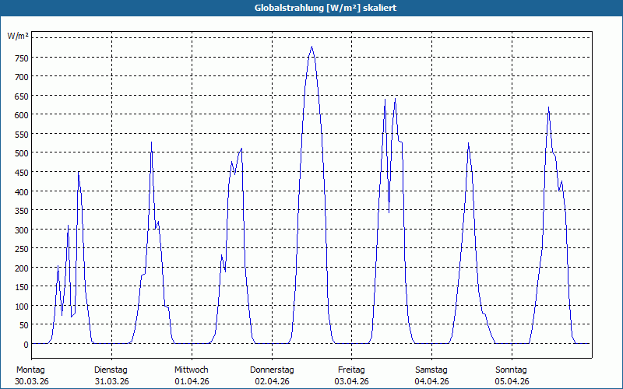Click the Samstag day label
This screenshot has width=623, height=389.
pyautogui.click(x=431, y=370)
